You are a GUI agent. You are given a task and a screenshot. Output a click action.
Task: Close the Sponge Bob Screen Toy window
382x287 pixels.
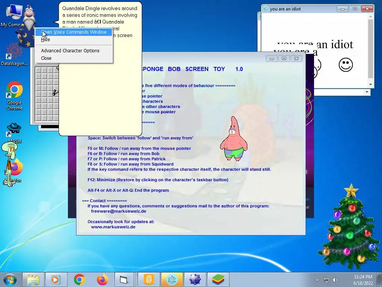[x=296, y=59]
